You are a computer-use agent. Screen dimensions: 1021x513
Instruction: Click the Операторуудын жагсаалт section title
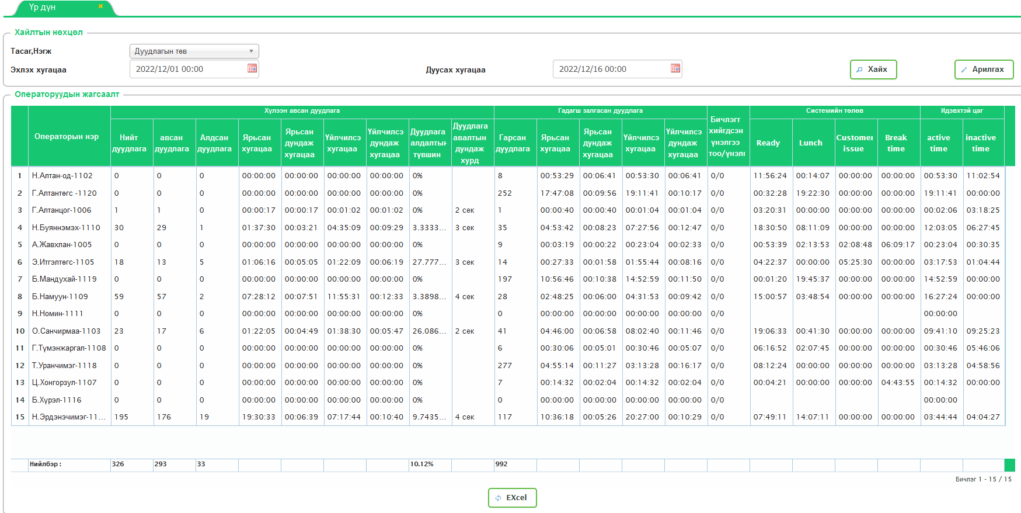point(67,94)
